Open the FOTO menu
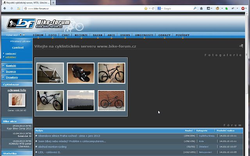This screenshot has height=156, width=250. pyautogui.click(x=53, y=35)
